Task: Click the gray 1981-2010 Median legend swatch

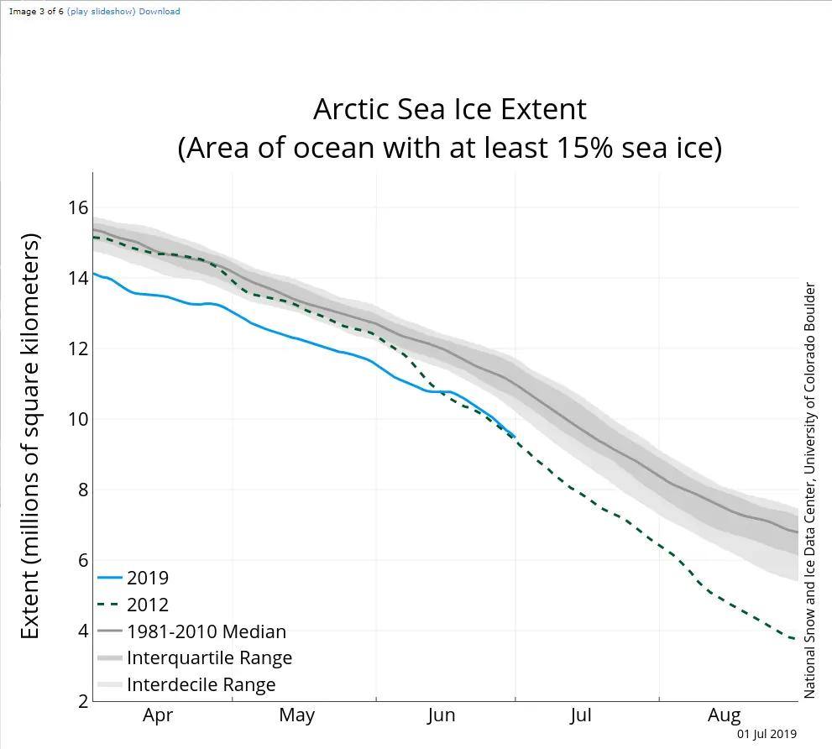Action: (x=110, y=631)
